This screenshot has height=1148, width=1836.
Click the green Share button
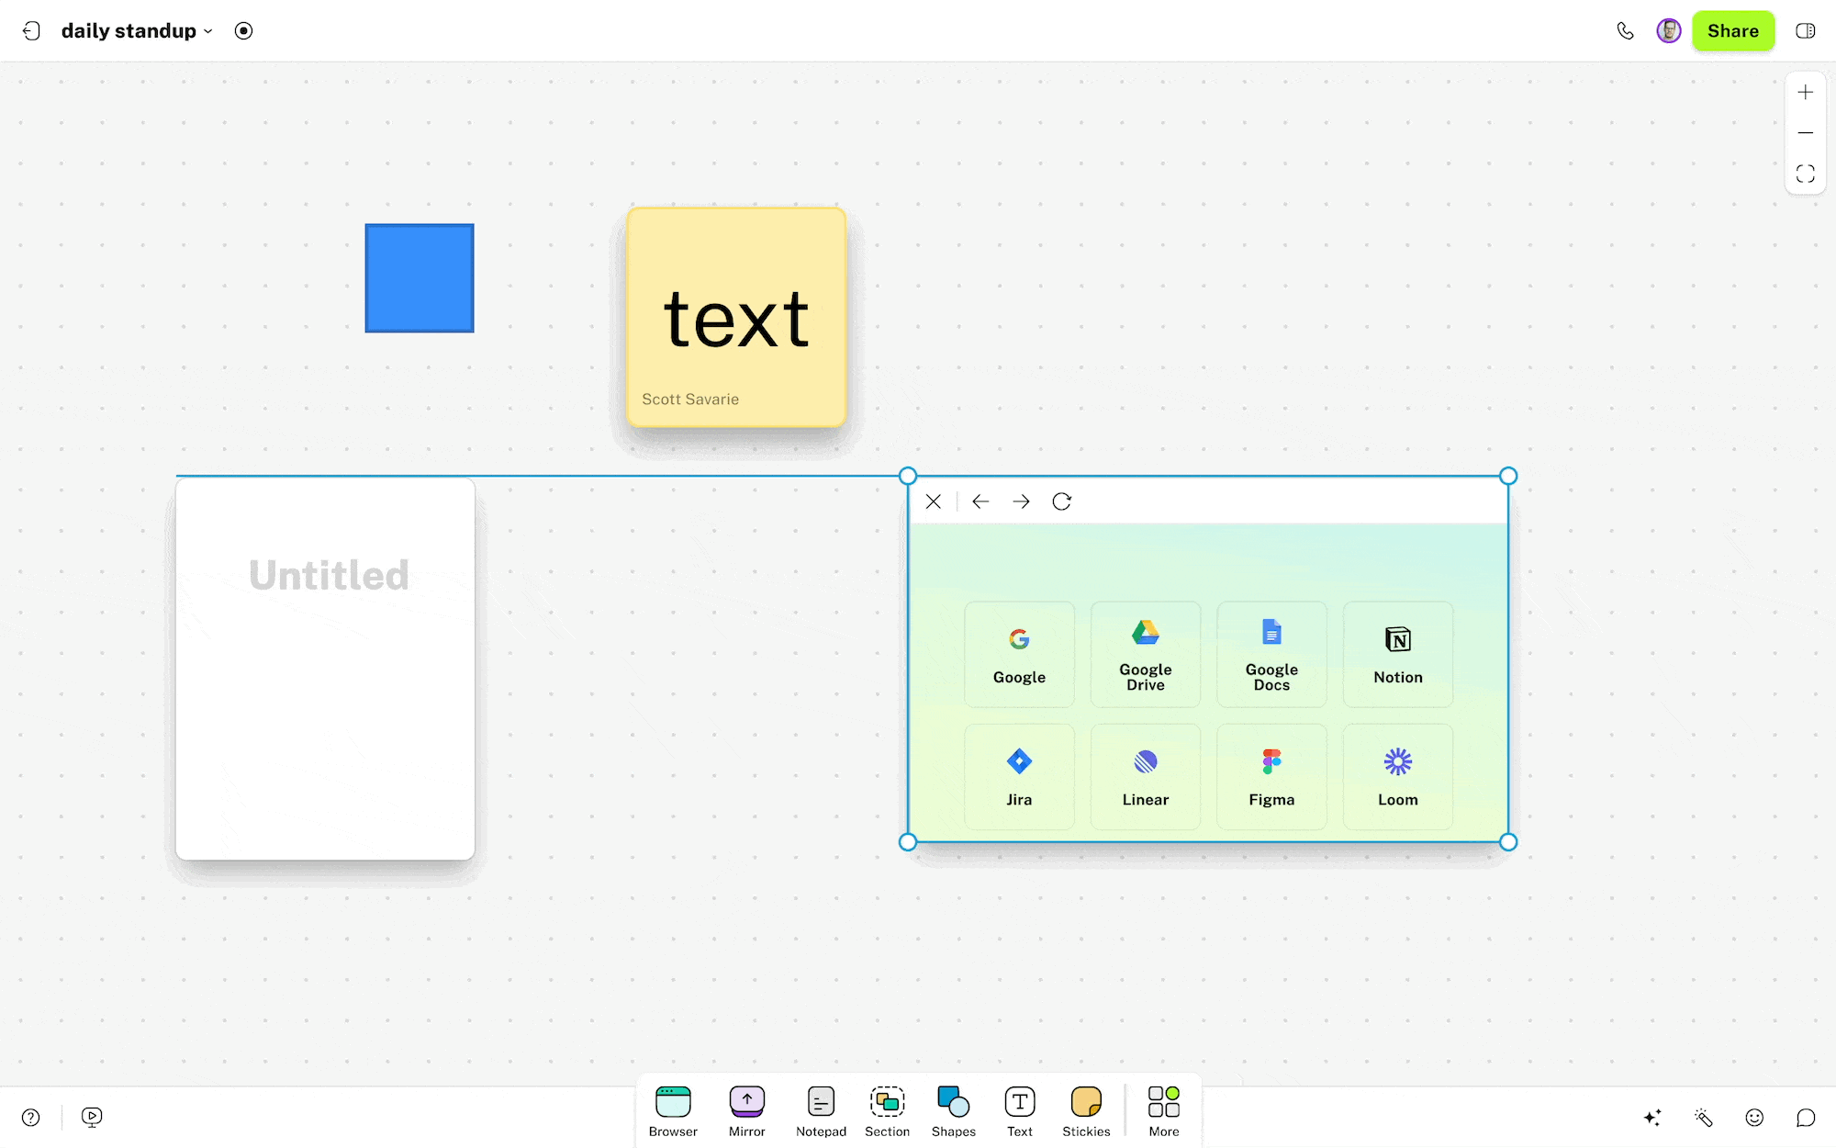[x=1732, y=31]
